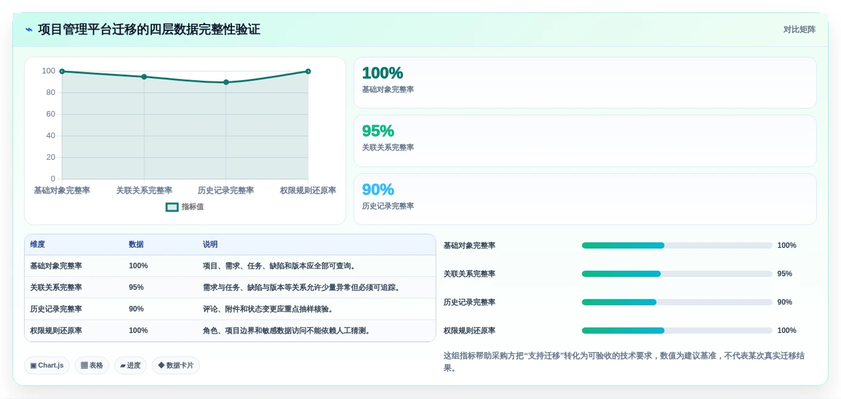Click the Chart.js tag chip

point(47,365)
